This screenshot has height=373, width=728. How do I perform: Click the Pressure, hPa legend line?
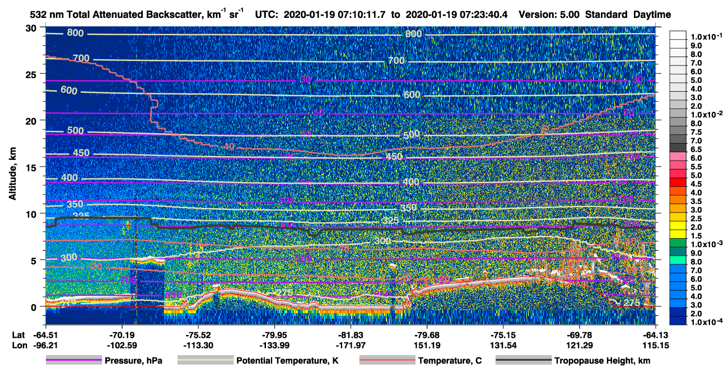click(74, 361)
